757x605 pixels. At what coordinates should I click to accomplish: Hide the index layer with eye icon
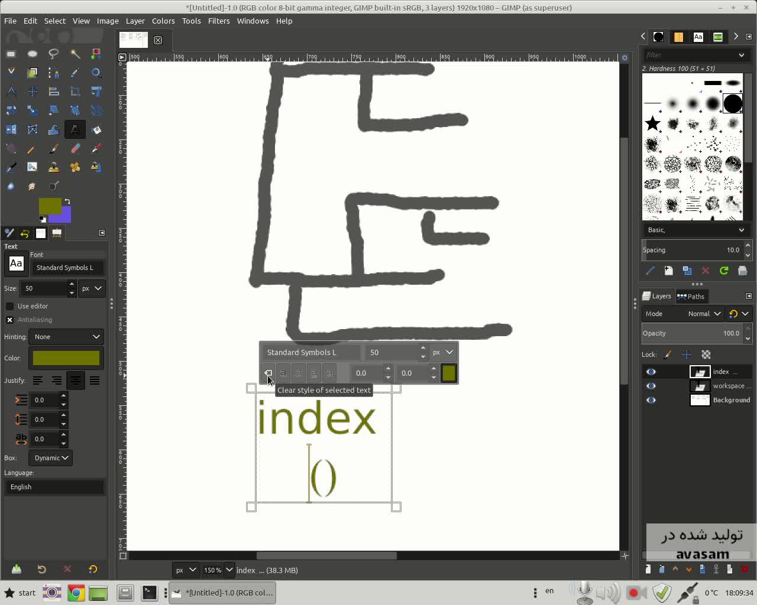coord(651,372)
